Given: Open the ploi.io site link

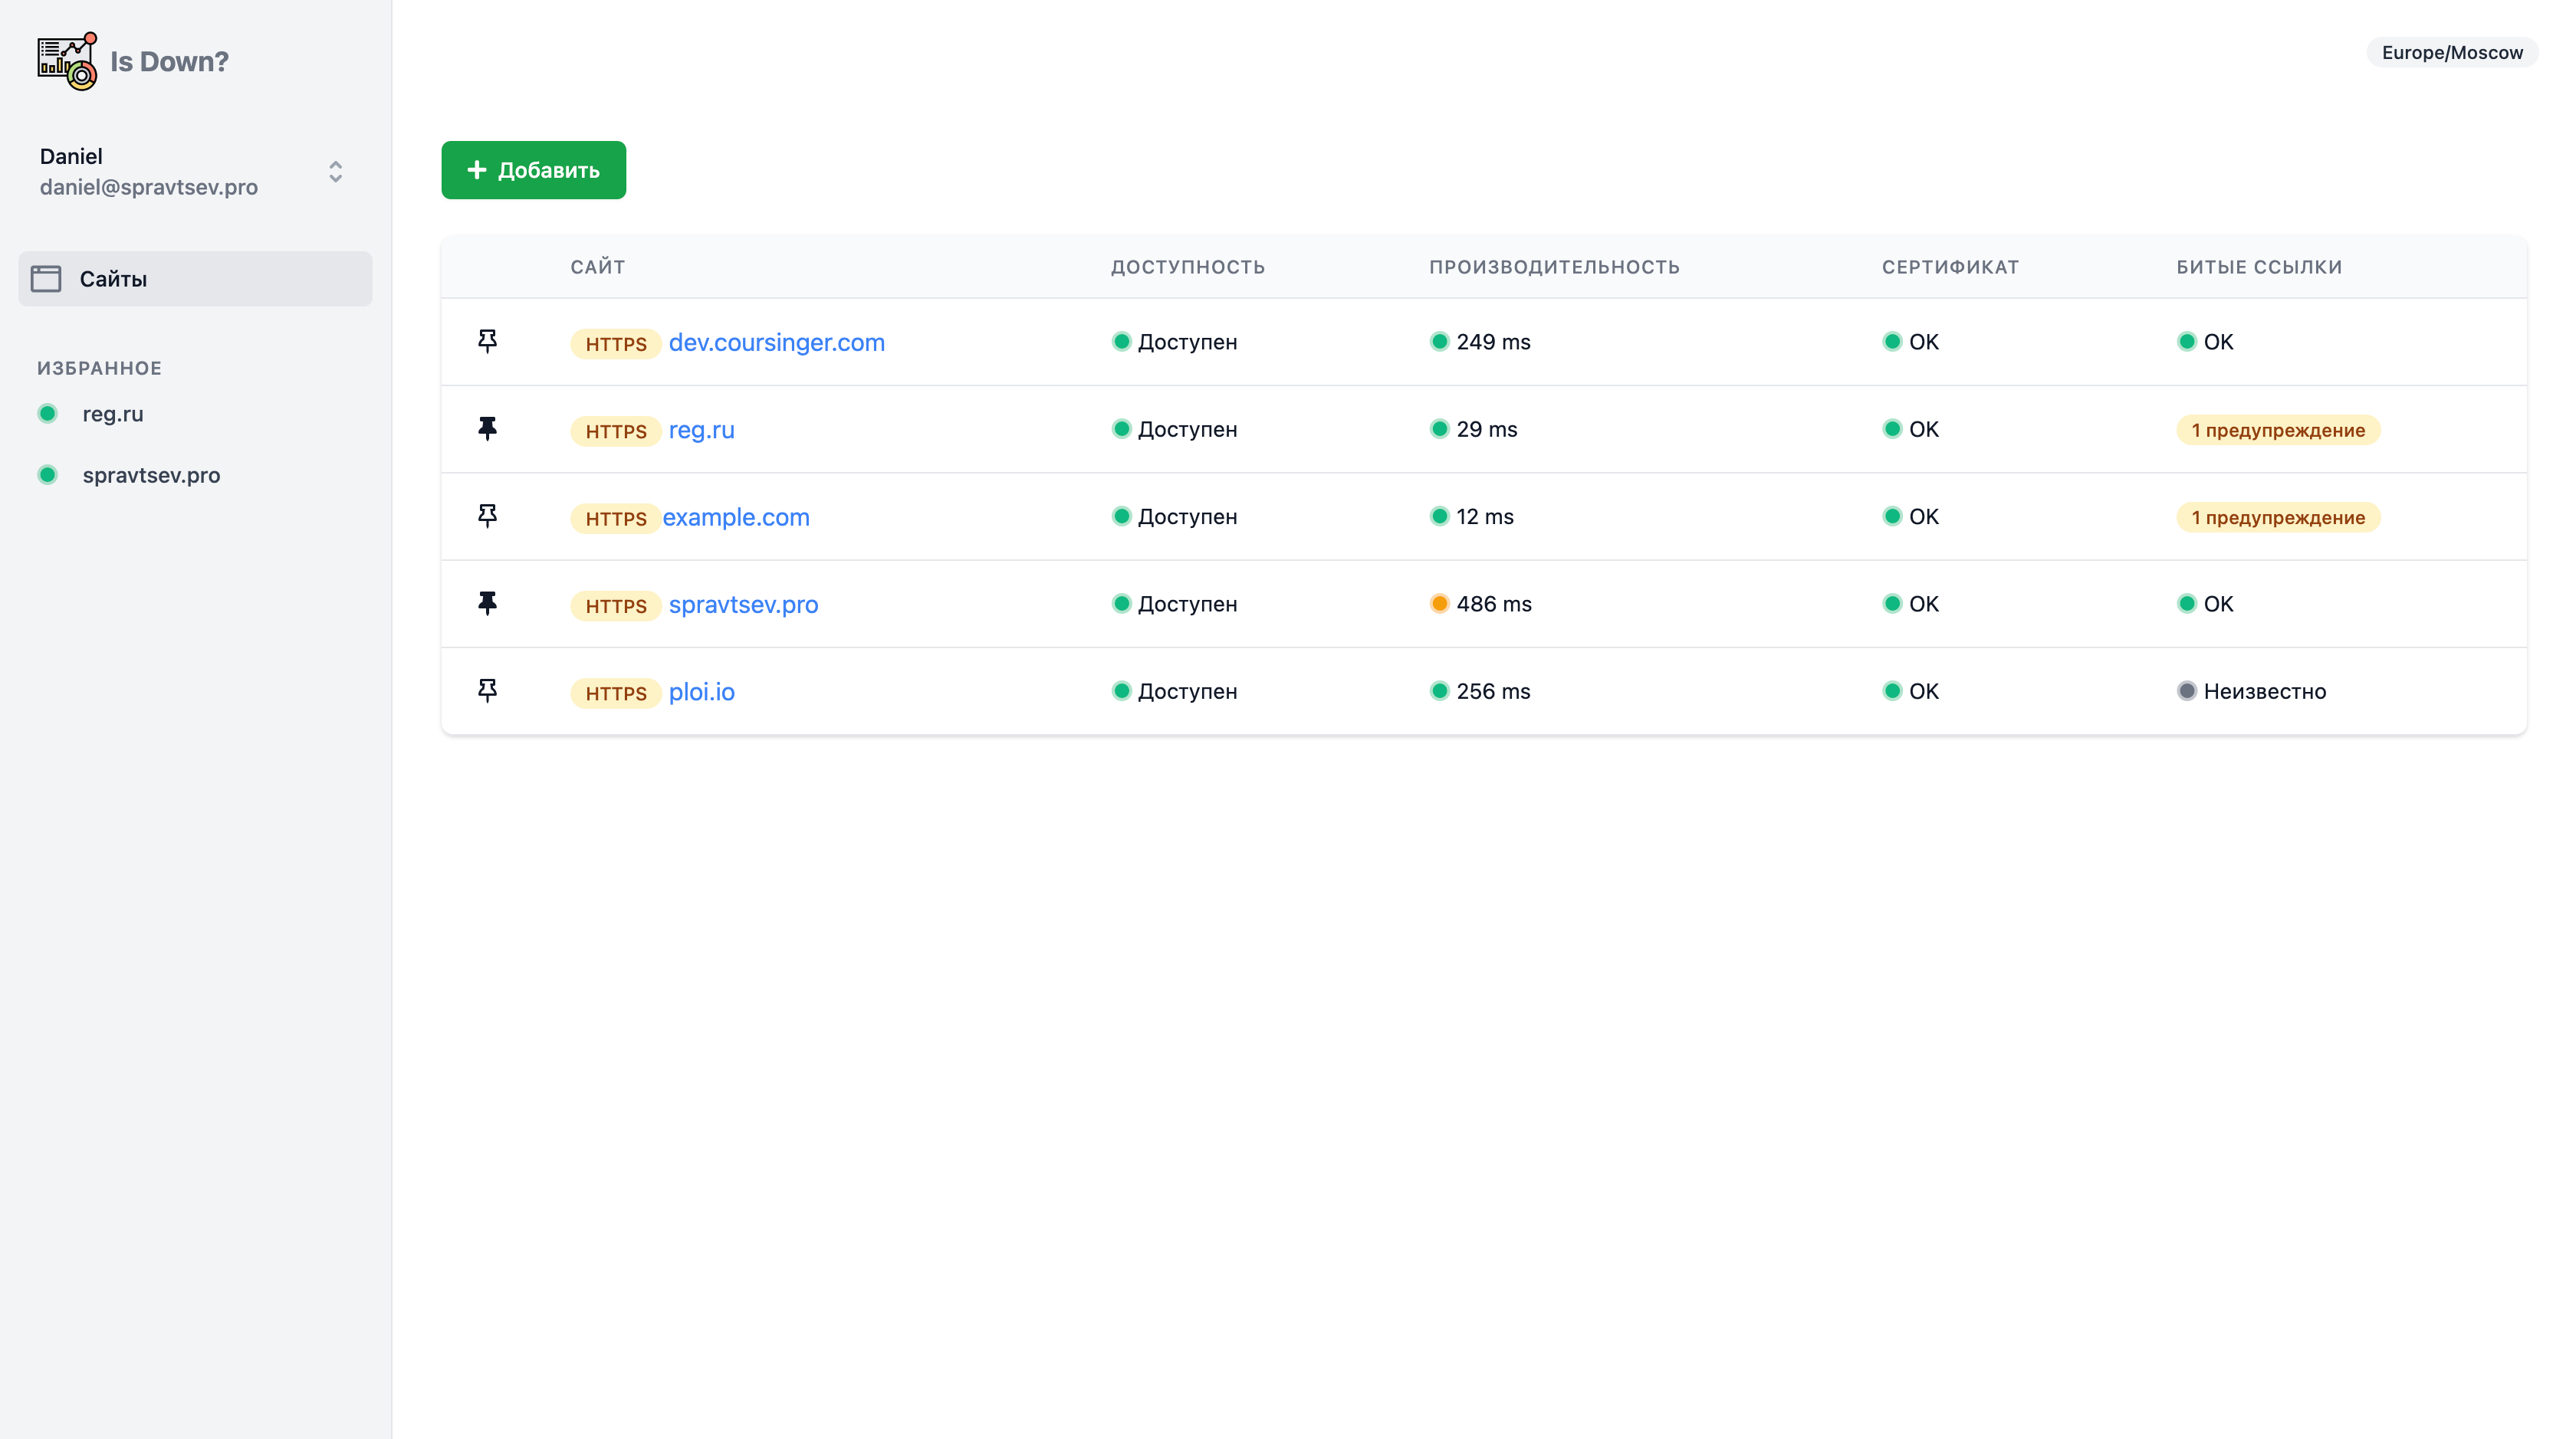Looking at the screenshot, I should (x=701, y=691).
